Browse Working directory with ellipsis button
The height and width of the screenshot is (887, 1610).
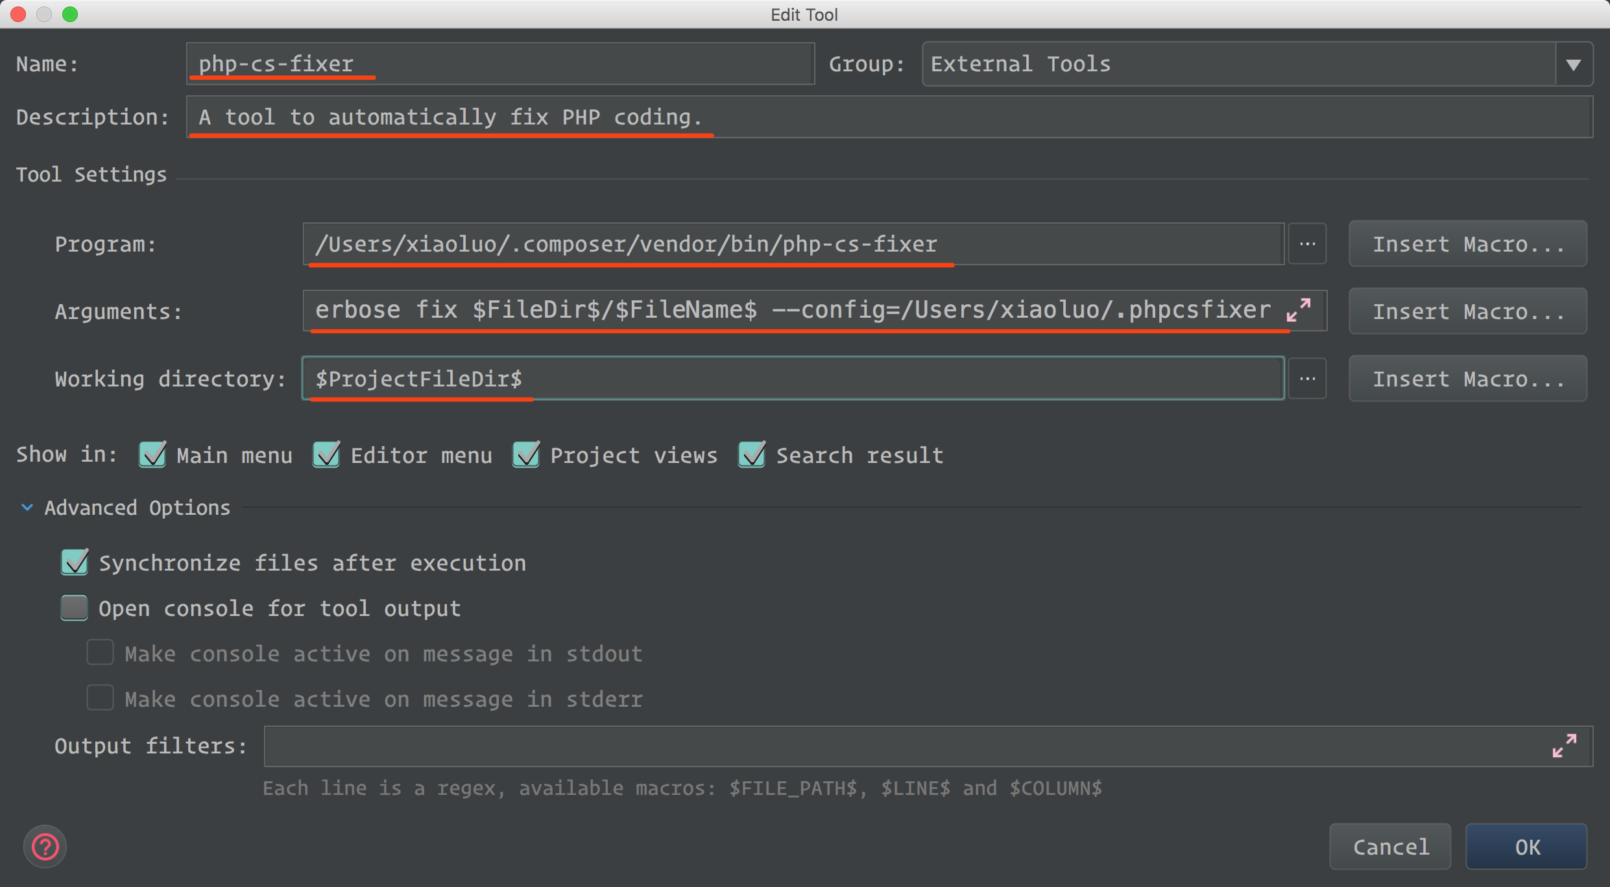tap(1307, 379)
